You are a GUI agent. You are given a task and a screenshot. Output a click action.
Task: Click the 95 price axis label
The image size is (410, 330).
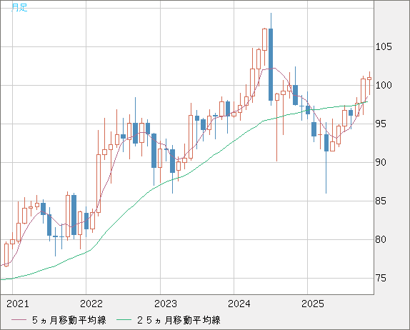click(381, 124)
